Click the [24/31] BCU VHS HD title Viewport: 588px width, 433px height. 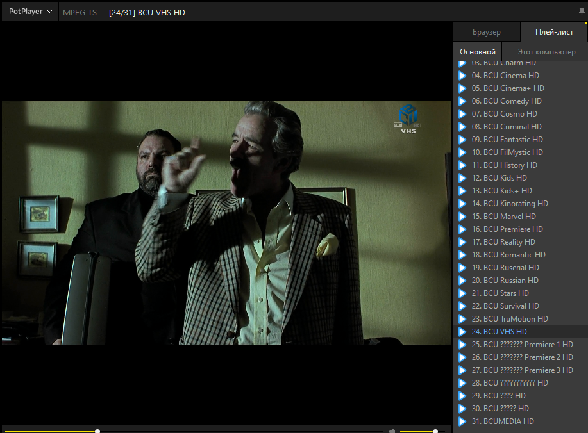pyautogui.click(x=147, y=12)
